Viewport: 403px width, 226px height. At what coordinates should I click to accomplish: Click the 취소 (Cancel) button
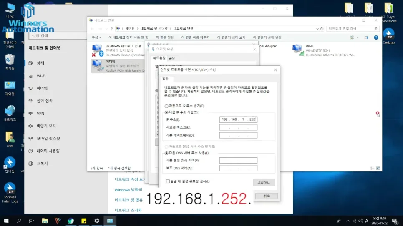pos(267,196)
